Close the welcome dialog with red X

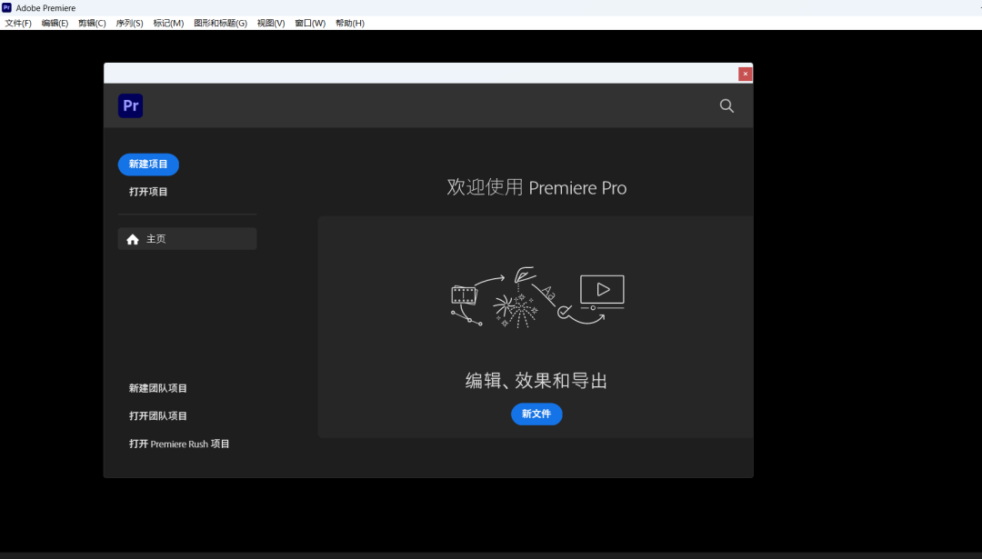(745, 74)
